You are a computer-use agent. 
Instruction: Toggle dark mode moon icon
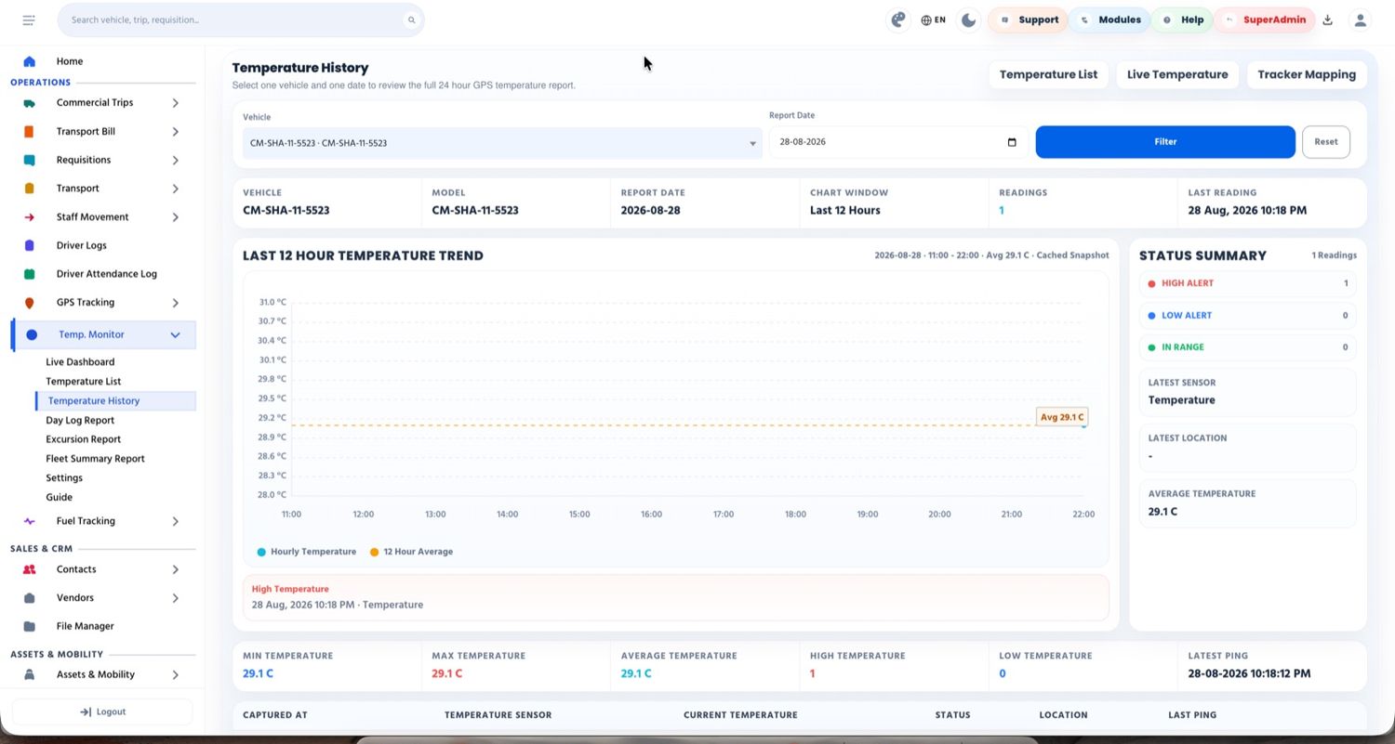(x=969, y=20)
